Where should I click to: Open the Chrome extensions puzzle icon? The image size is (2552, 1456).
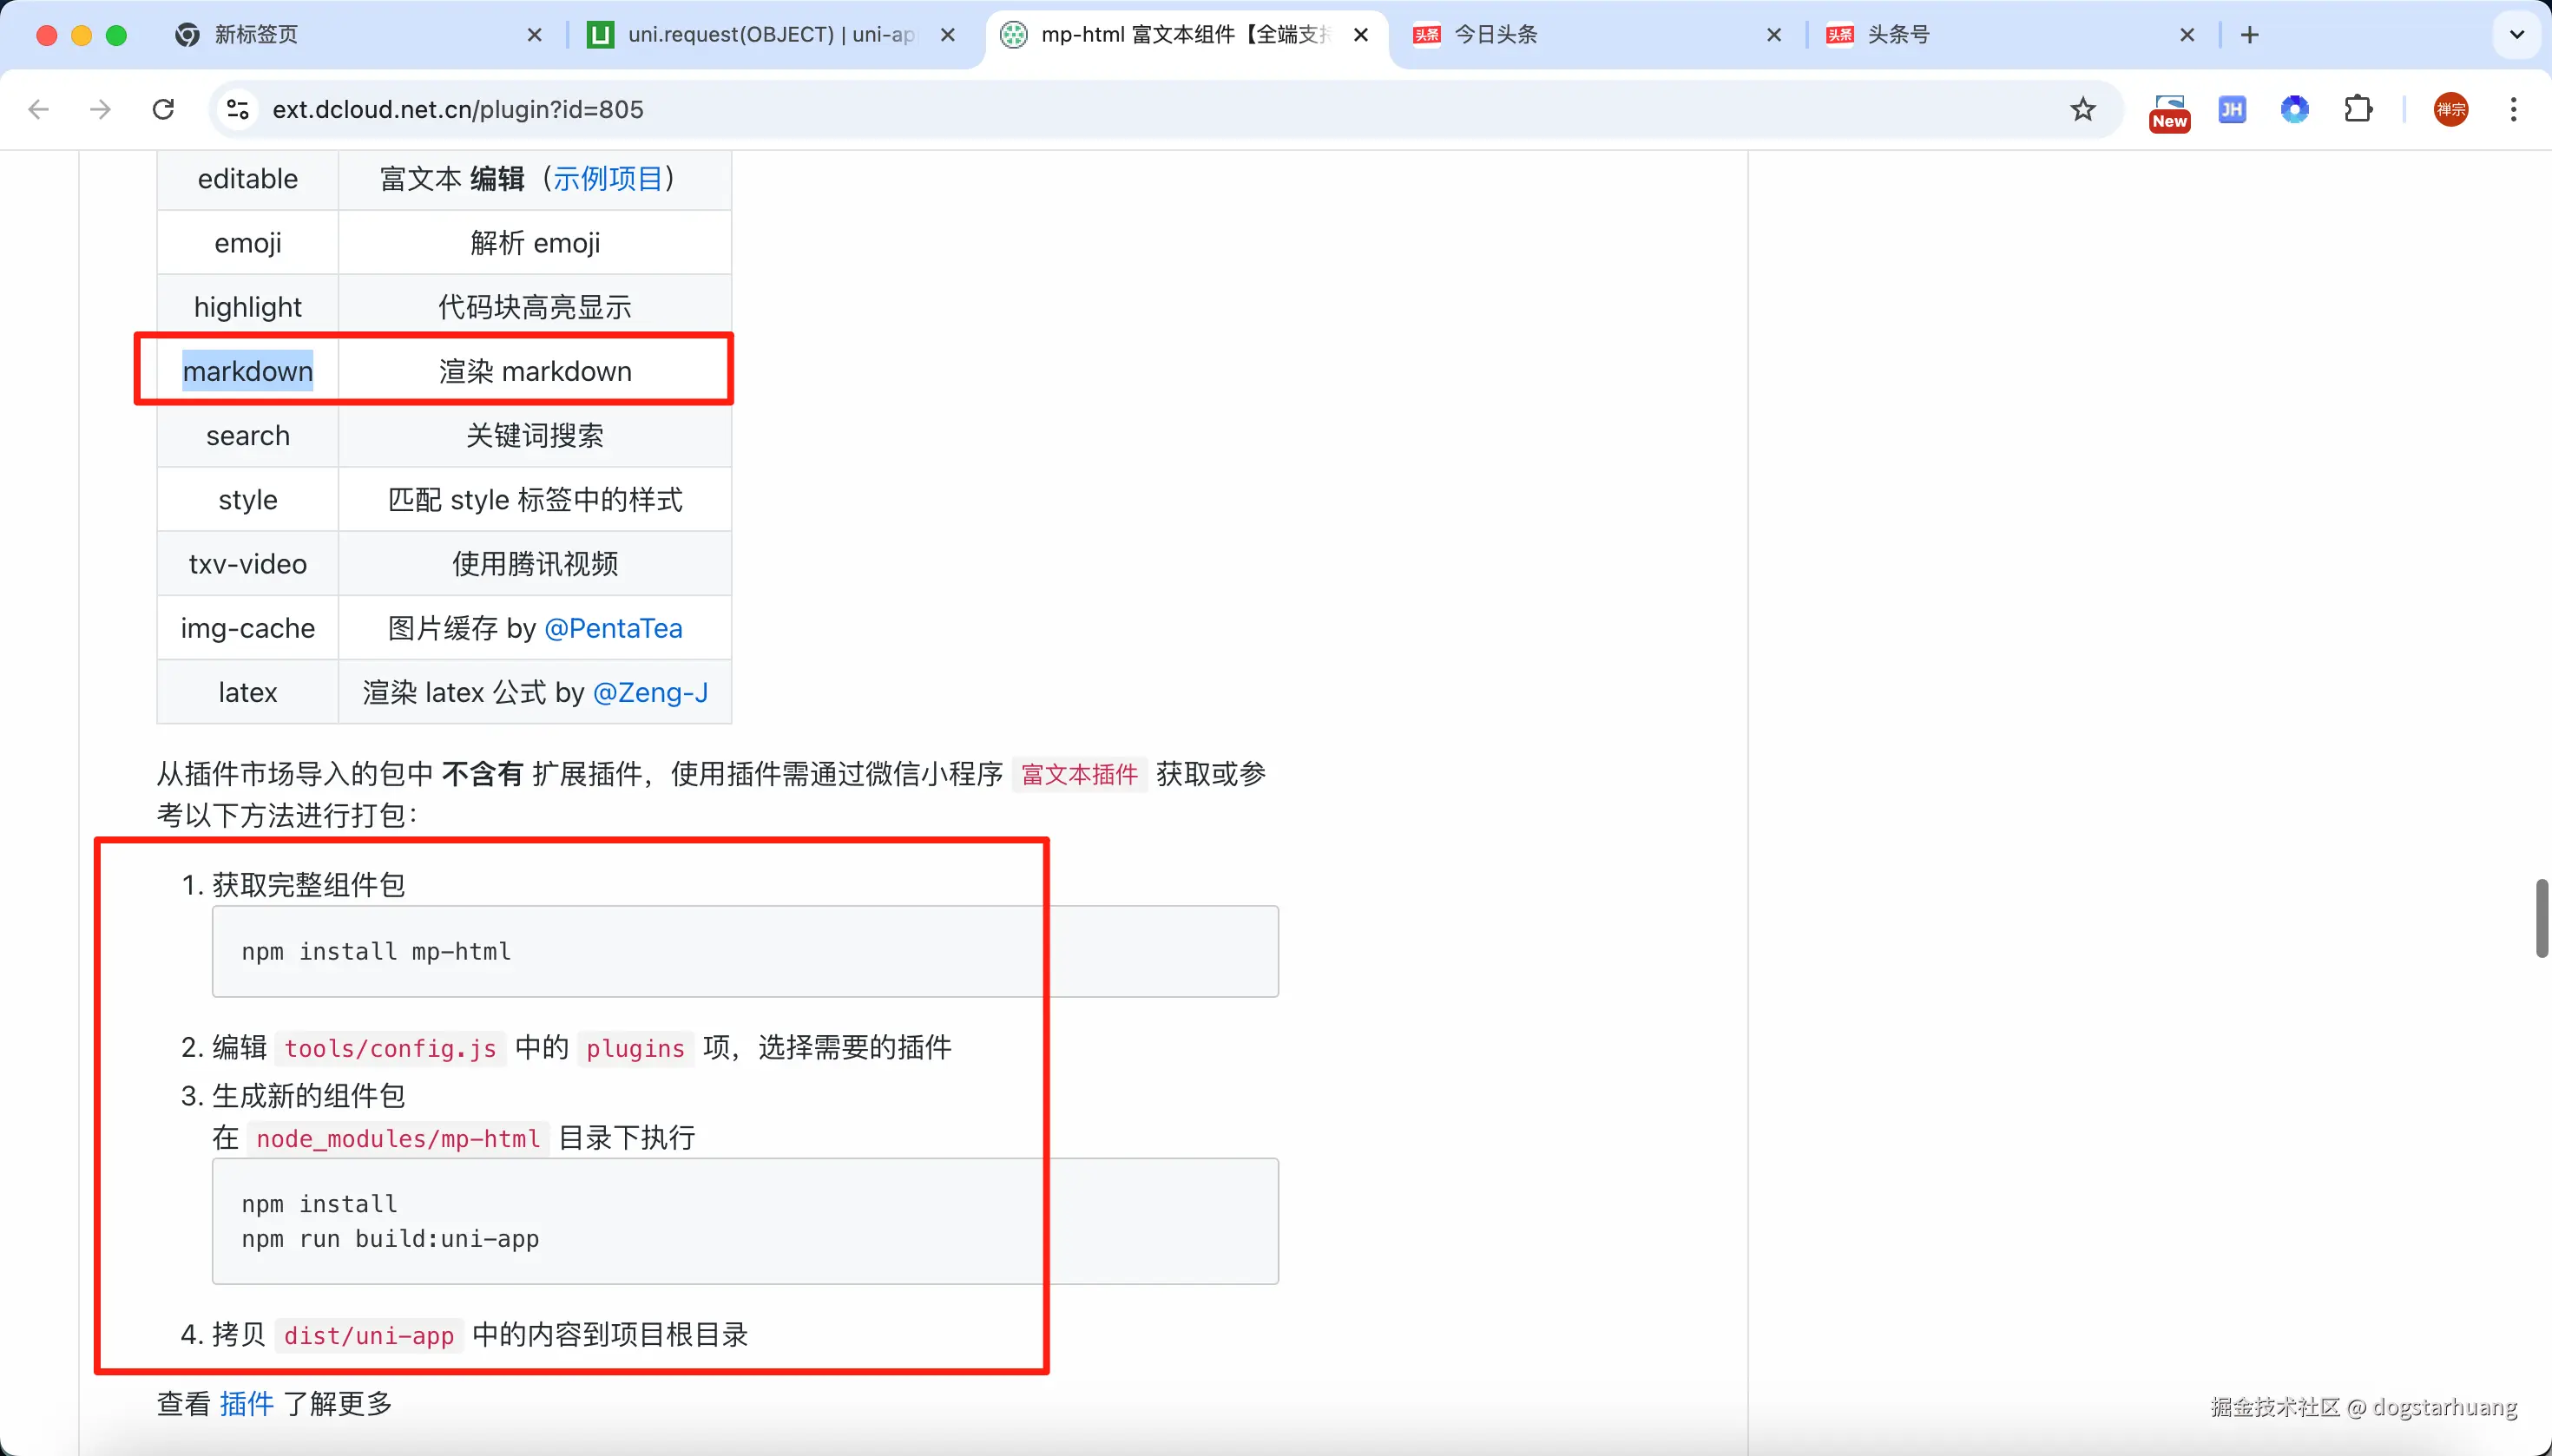tap(2358, 109)
